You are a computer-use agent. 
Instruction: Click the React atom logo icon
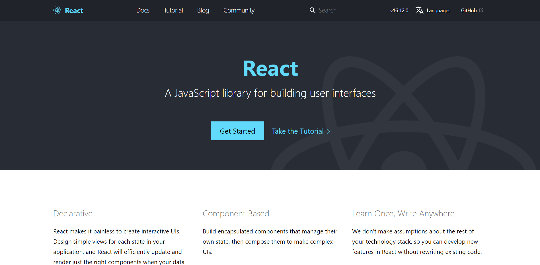pos(57,10)
